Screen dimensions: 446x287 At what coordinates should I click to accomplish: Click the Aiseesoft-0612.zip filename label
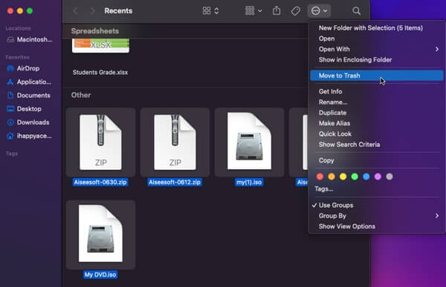pyautogui.click(x=175, y=182)
